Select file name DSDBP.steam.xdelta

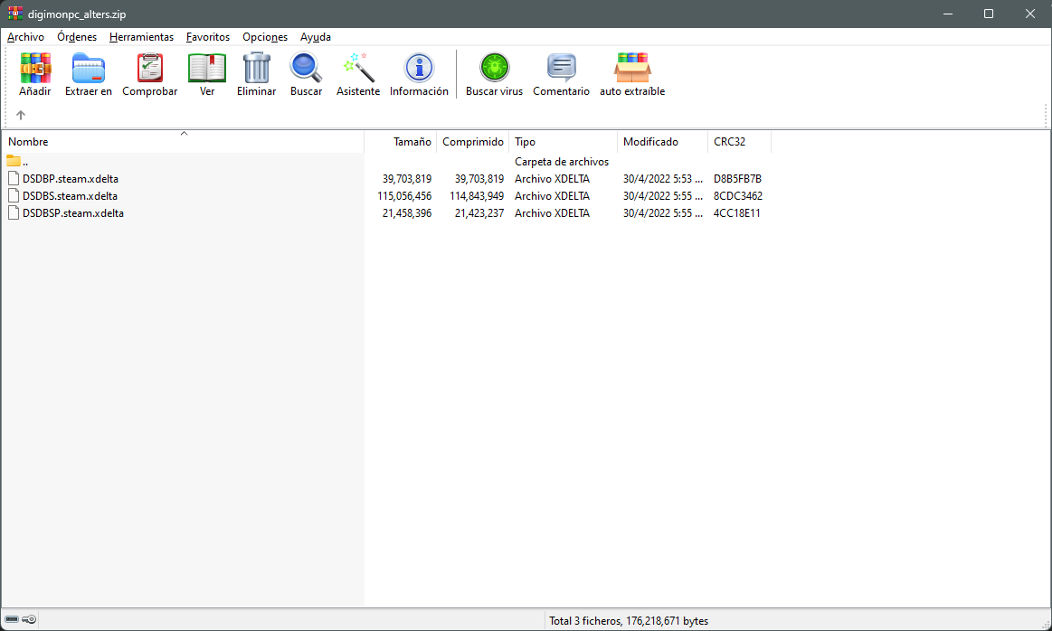tap(71, 179)
